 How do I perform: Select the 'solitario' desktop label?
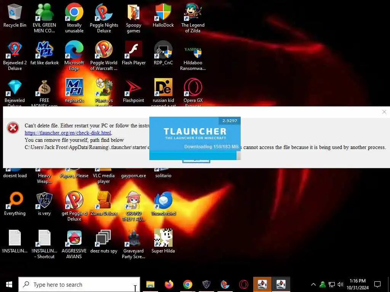(163, 176)
